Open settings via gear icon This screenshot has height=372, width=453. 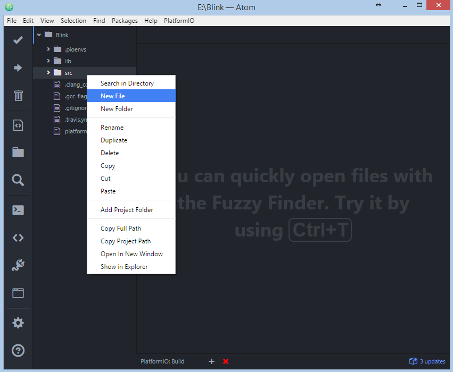pos(18,323)
